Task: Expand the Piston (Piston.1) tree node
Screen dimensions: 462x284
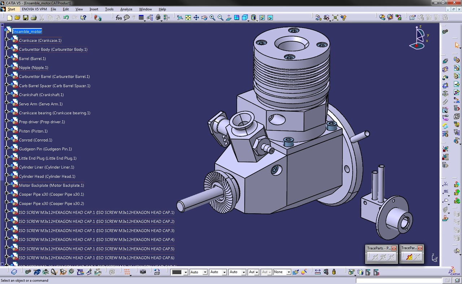Action: point(6,130)
